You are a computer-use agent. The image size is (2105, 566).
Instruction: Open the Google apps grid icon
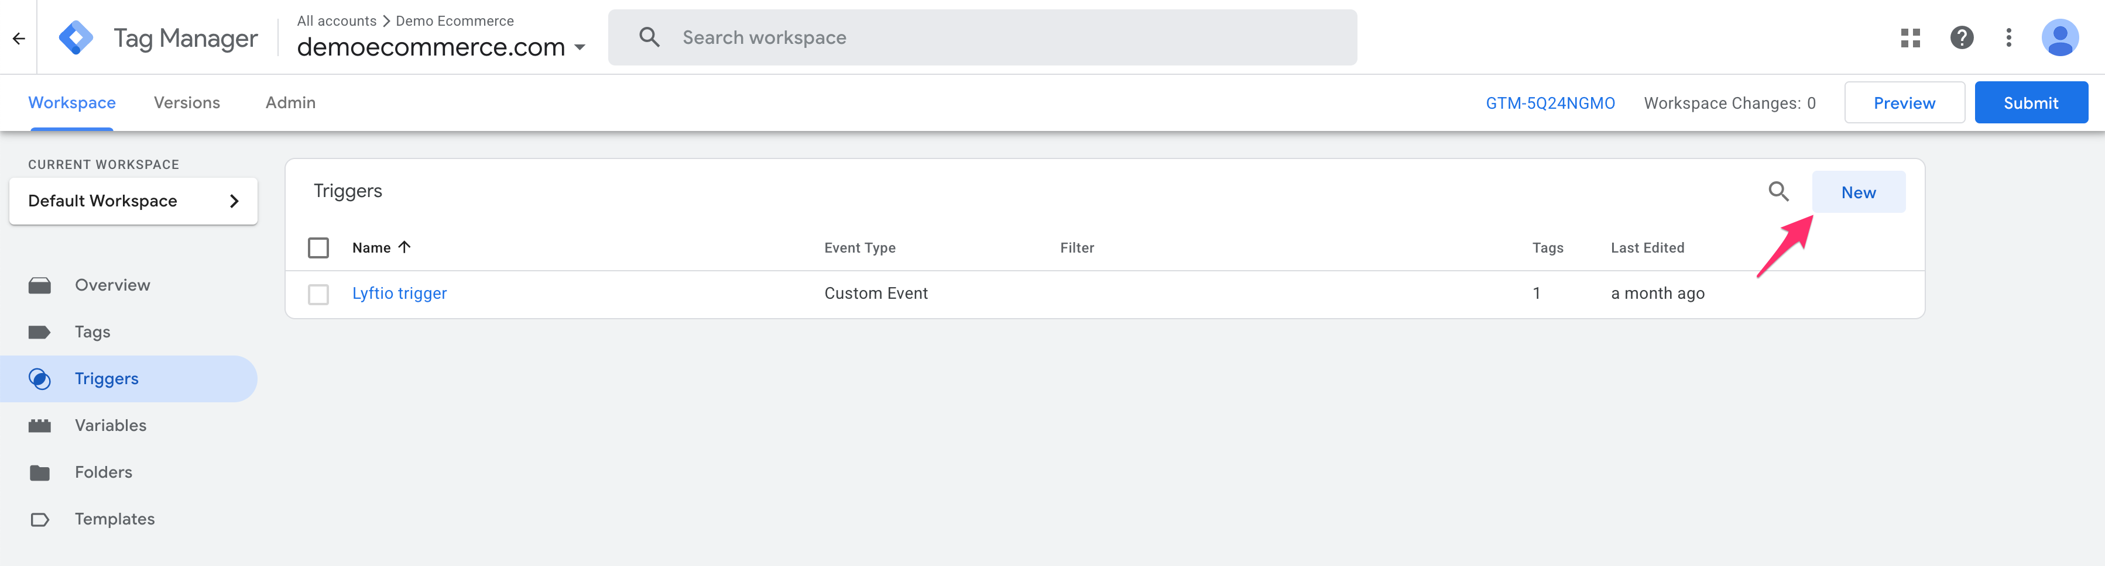point(1909,39)
